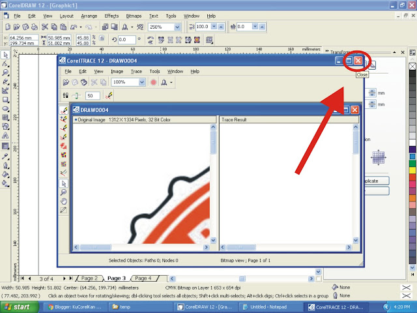
Task: Select the Rectangle tool in CorelDRAW toolbox
Action: tap(5, 100)
